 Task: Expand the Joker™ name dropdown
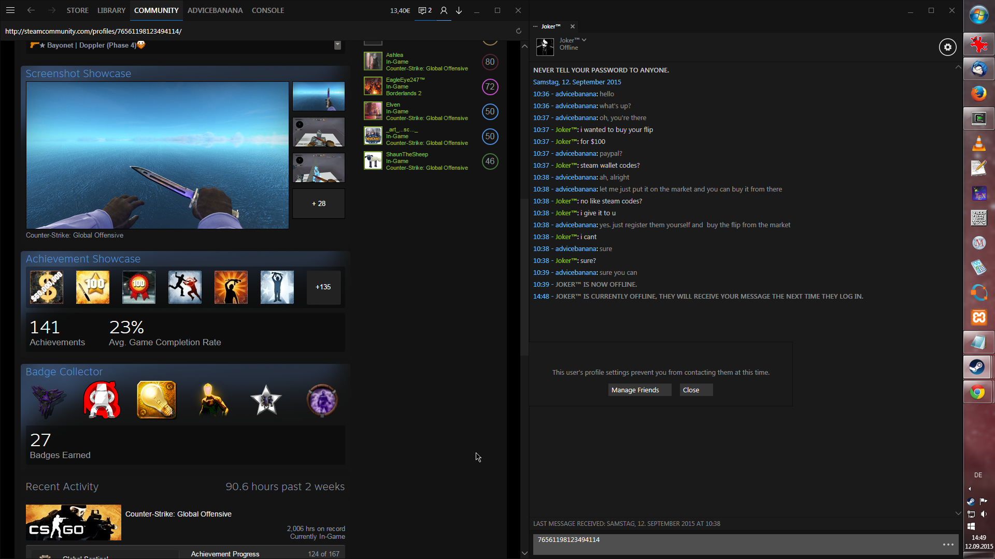584,40
